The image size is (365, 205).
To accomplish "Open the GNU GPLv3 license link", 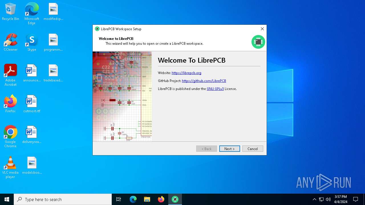I will (215, 89).
